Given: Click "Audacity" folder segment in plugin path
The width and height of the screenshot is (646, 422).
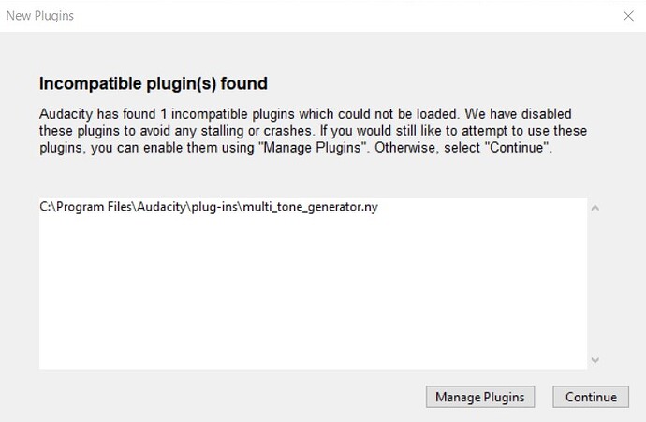Looking at the screenshot, I should tap(161, 207).
